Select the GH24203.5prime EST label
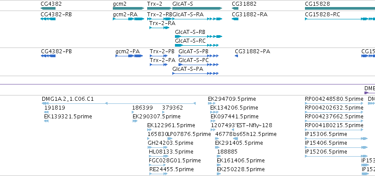This screenshot has width=375, height=176. (170, 143)
